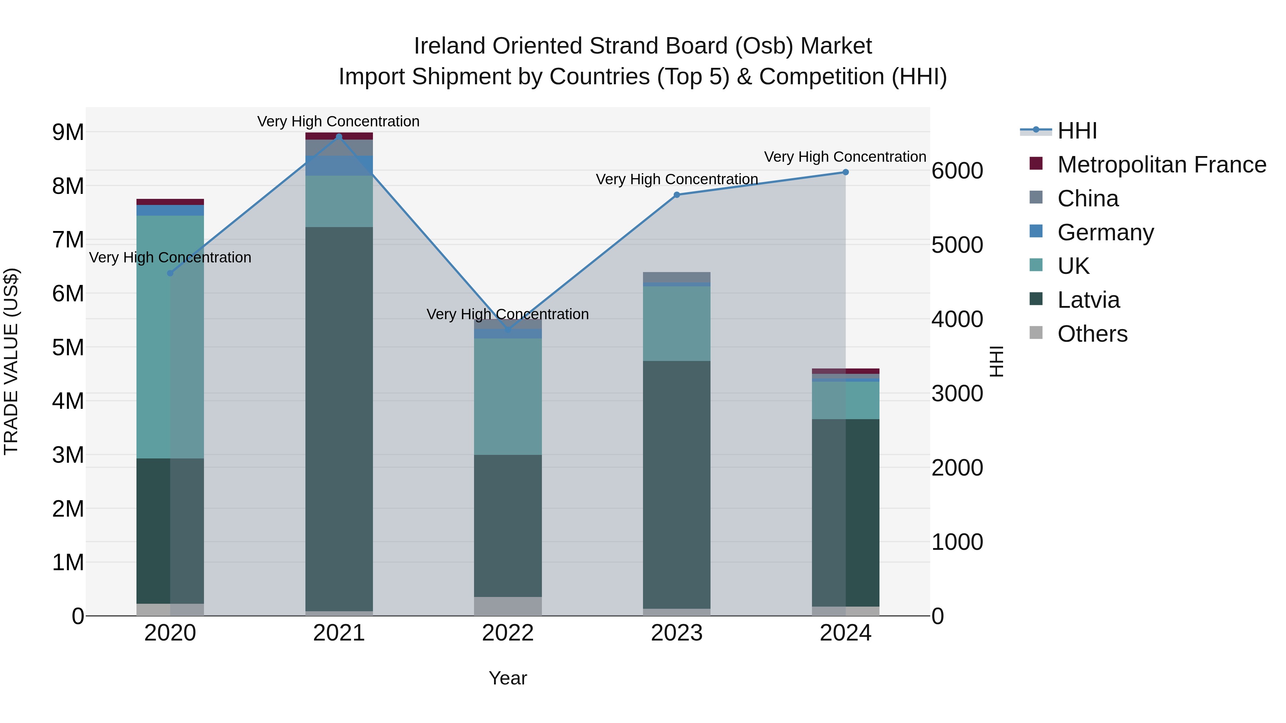Click Very High Concentration label near 2024
This screenshot has width=1286, height=723.
(845, 157)
